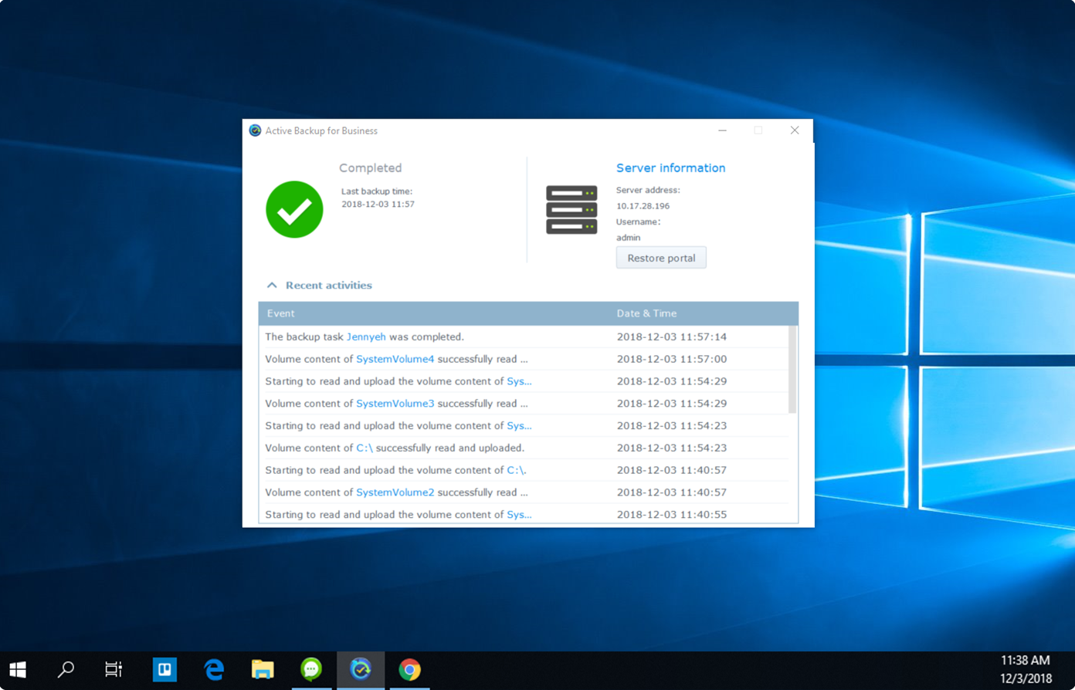This screenshot has width=1075, height=690.
Task: Open Microsoft Edge browser
Action: 214,669
